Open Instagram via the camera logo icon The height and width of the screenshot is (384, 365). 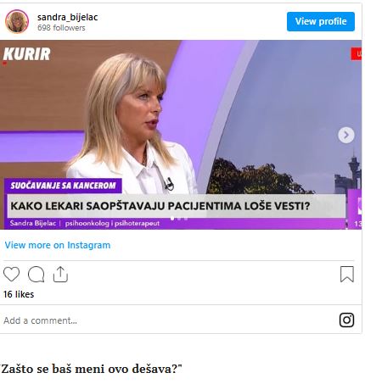click(346, 320)
